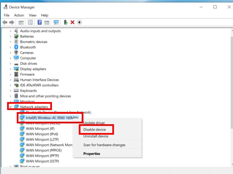233x174 pixels.
Task: Expand the Display adapters category
Action: (10, 69)
